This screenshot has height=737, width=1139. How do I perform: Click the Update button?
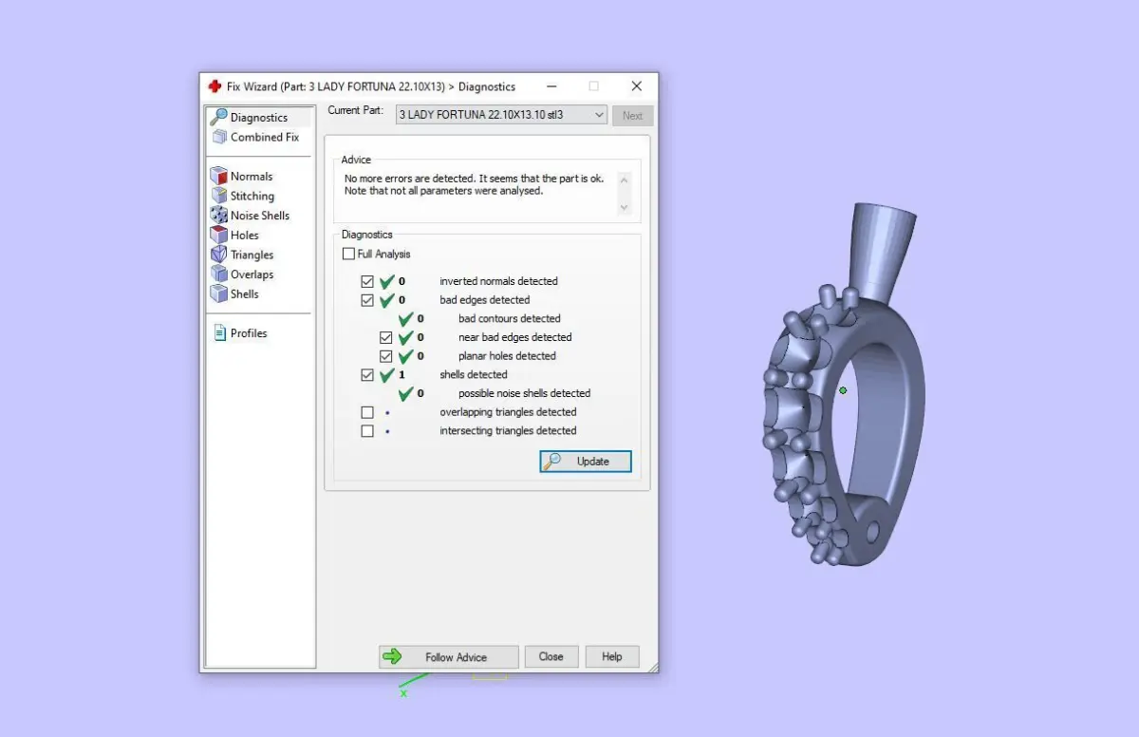[586, 462]
